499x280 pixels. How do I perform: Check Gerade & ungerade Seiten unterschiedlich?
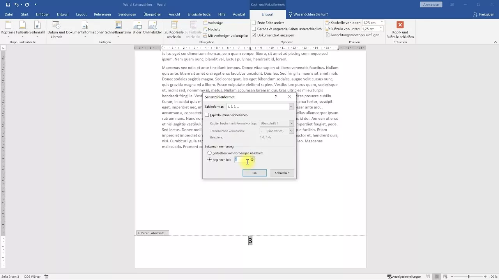coord(254,29)
